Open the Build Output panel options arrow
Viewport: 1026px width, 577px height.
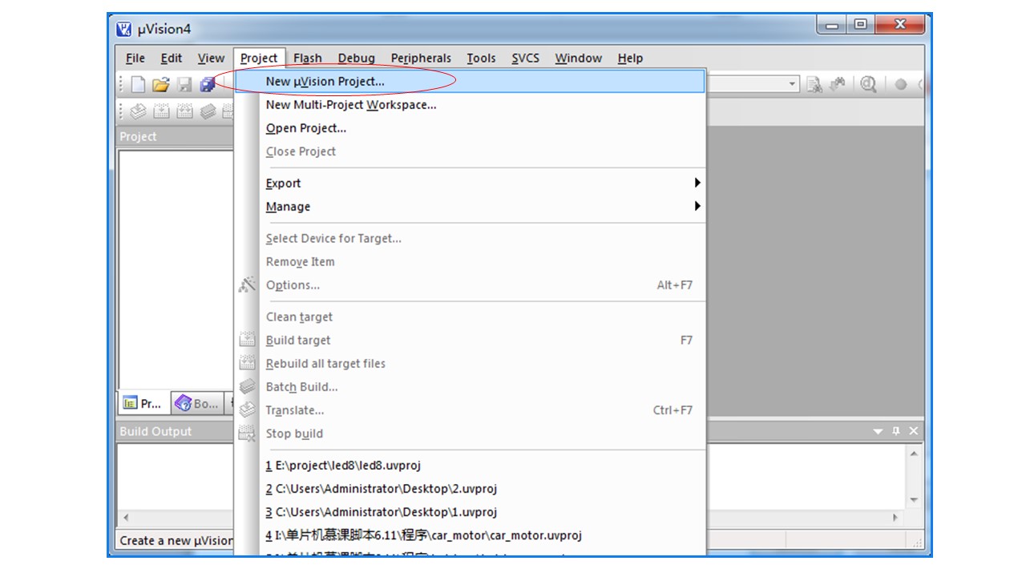pos(879,431)
